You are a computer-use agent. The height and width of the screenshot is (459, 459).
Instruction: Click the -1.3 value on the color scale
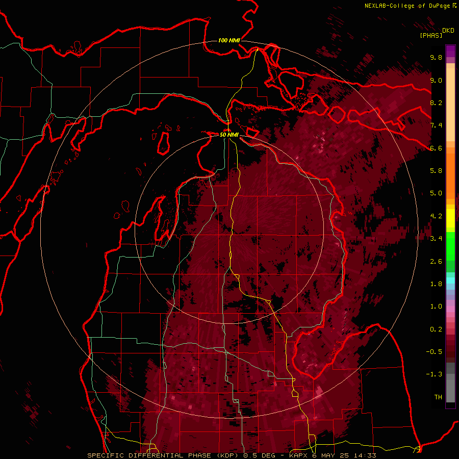pyautogui.click(x=434, y=374)
